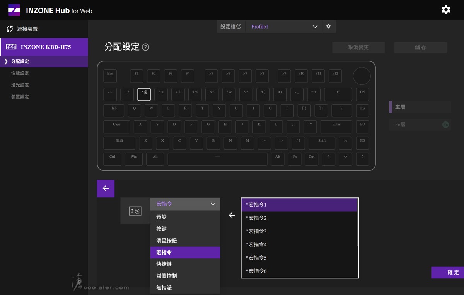Screen dimensions: 464x295
Task: Select the Q key
Action: click(x=134, y=110)
